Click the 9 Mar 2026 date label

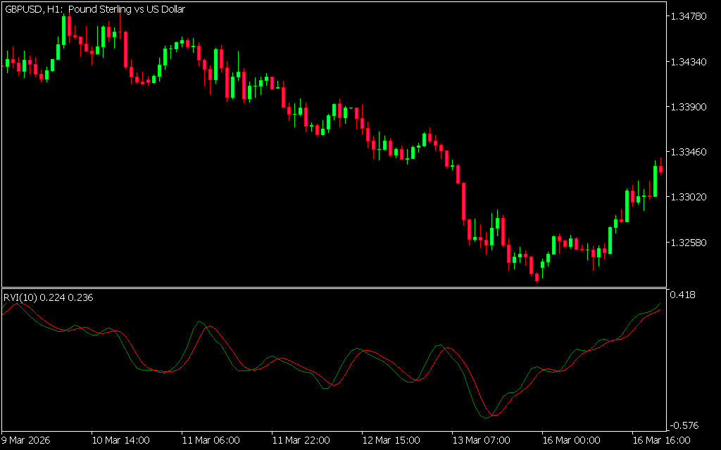pyautogui.click(x=27, y=440)
